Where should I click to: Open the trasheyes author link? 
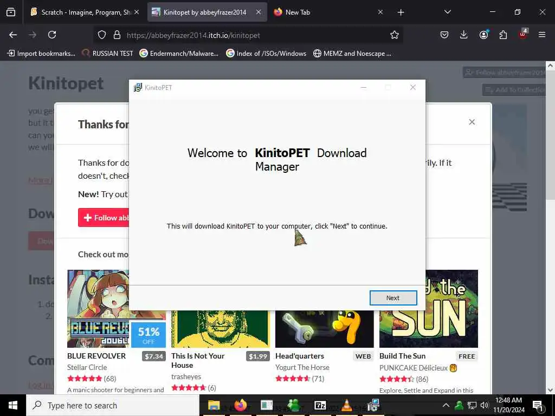(186, 377)
